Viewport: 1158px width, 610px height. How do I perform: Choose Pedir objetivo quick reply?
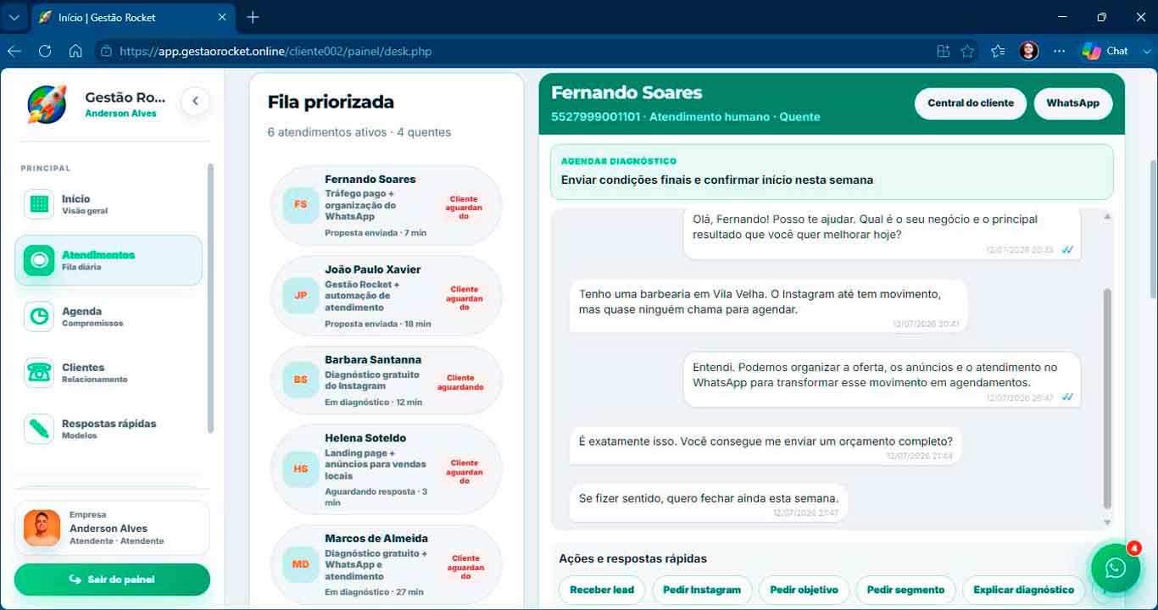tap(804, 590)
